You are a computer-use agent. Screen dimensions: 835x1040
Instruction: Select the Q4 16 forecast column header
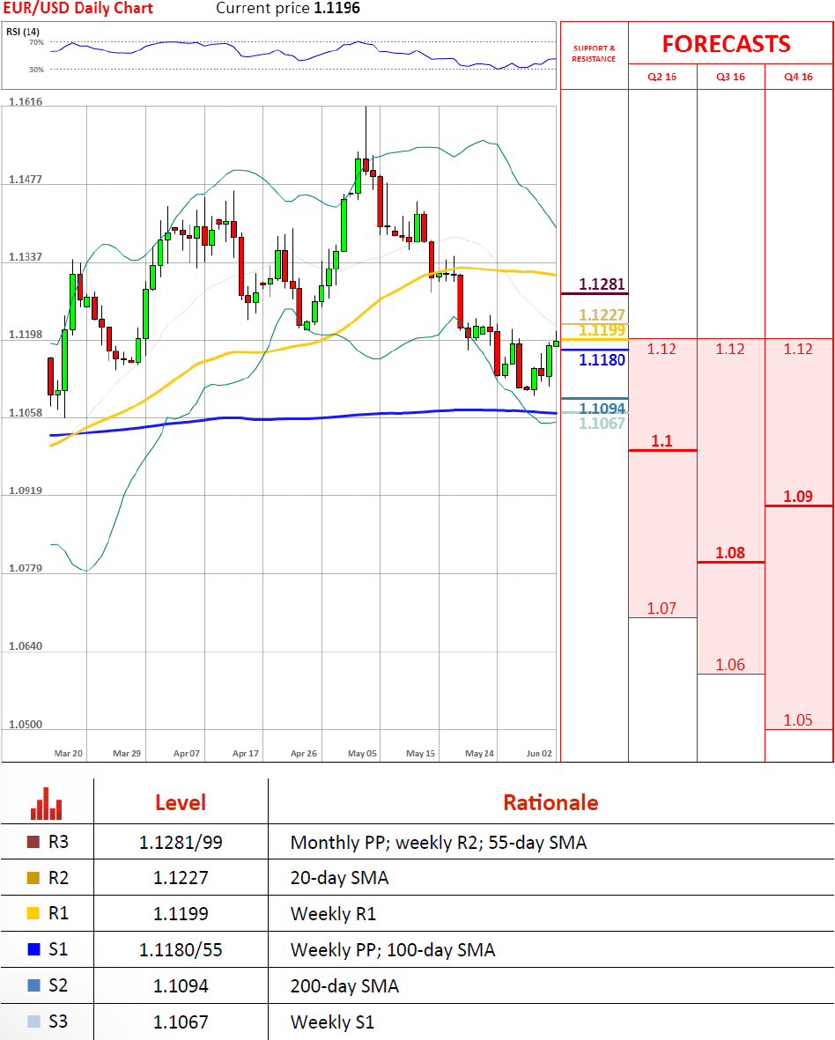click(798, 77)
